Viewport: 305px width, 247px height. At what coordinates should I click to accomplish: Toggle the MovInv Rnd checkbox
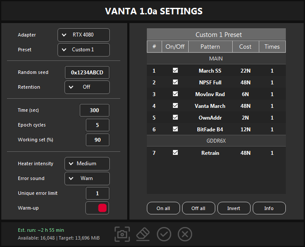click(x=175, y=94)
